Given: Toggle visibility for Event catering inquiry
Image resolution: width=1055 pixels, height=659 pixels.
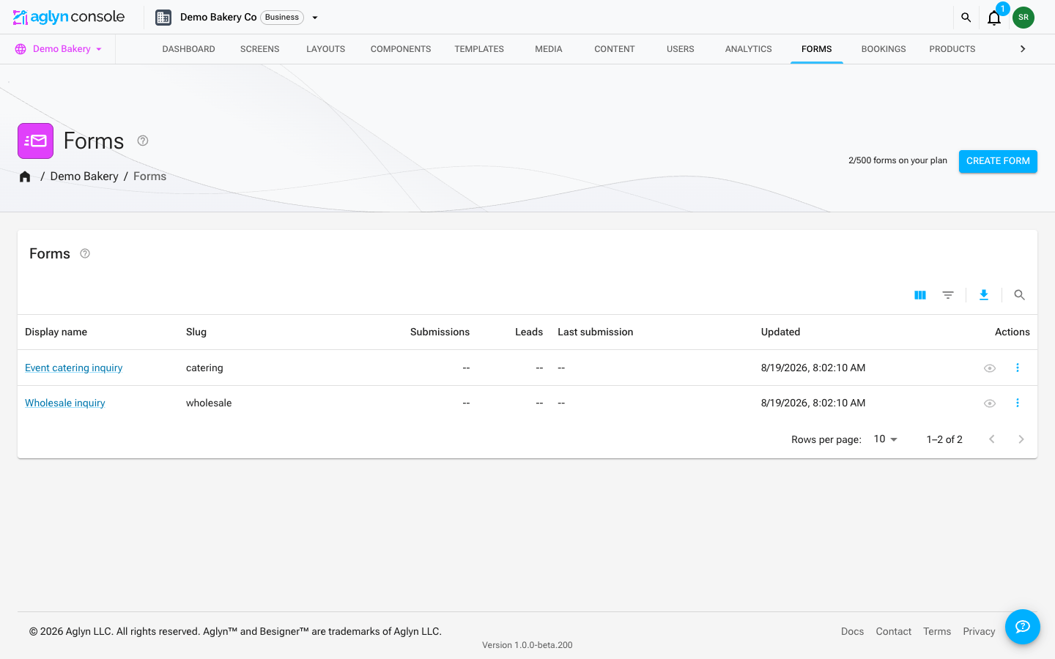Looking at the screenshot, I should 990,368.
